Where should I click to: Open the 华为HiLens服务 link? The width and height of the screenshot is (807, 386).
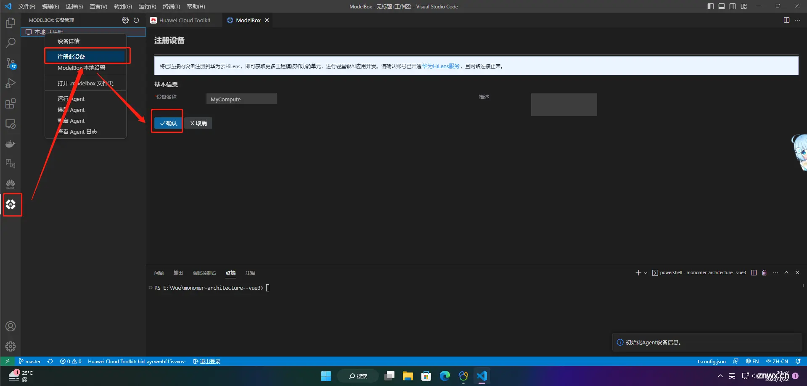441,66
